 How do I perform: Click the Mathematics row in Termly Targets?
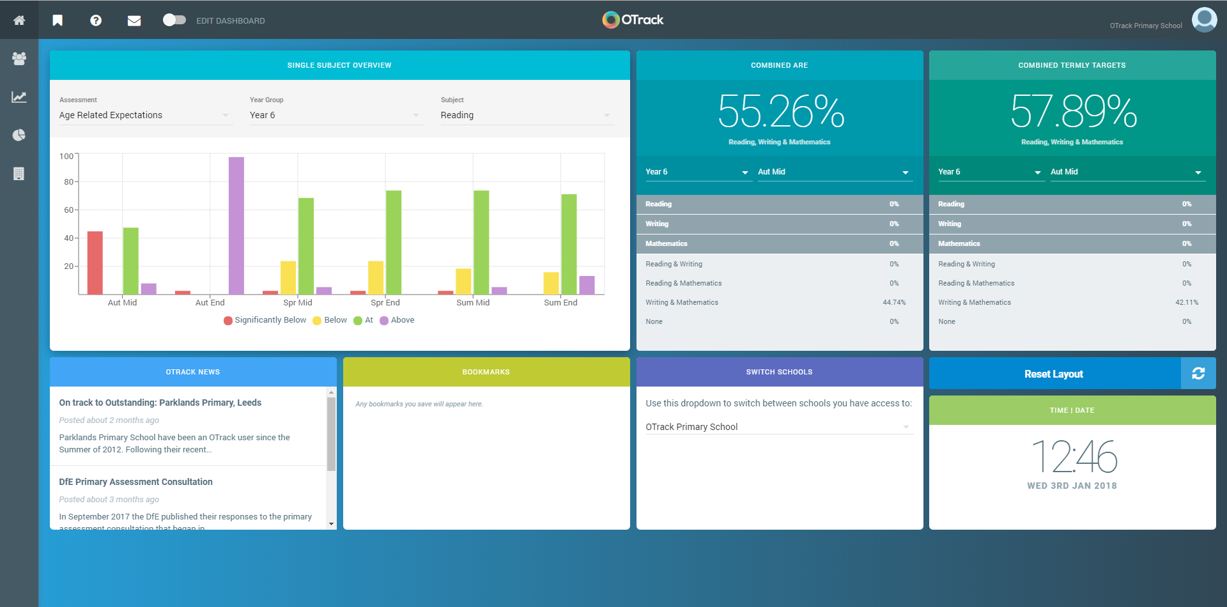coord(1072,243)
